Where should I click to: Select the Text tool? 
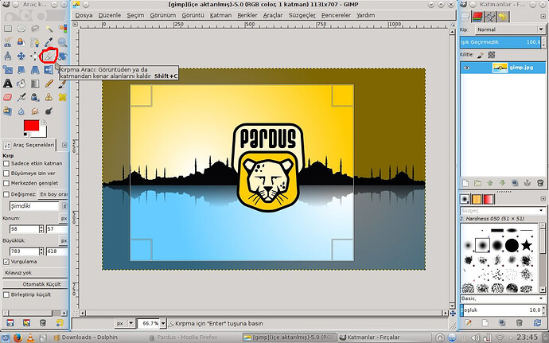8,84
